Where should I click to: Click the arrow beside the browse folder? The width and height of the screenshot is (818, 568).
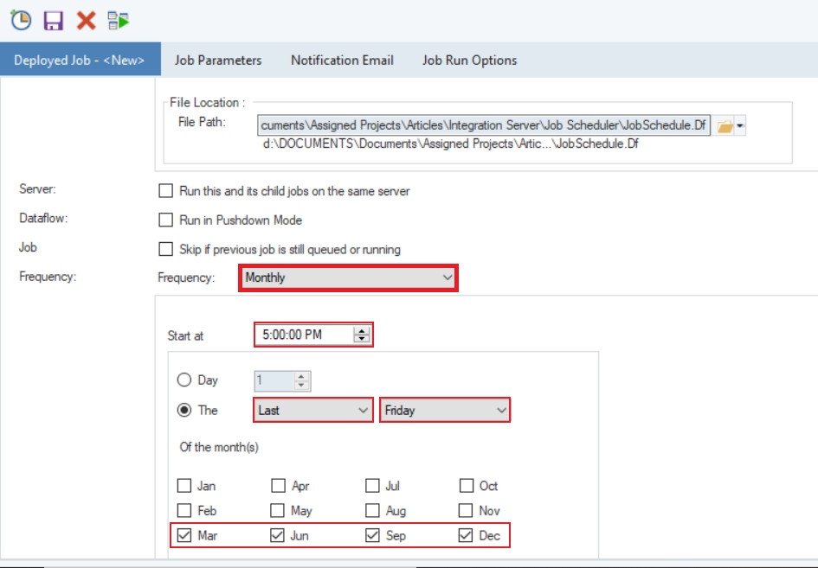coord(740,126)
